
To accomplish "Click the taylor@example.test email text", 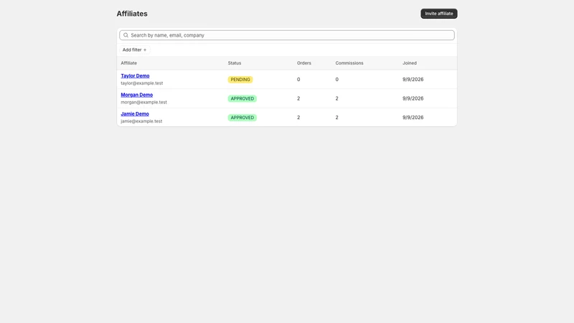I will (141, 83).
